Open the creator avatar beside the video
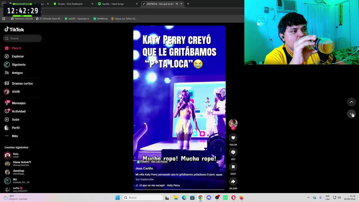 [233, 123]
